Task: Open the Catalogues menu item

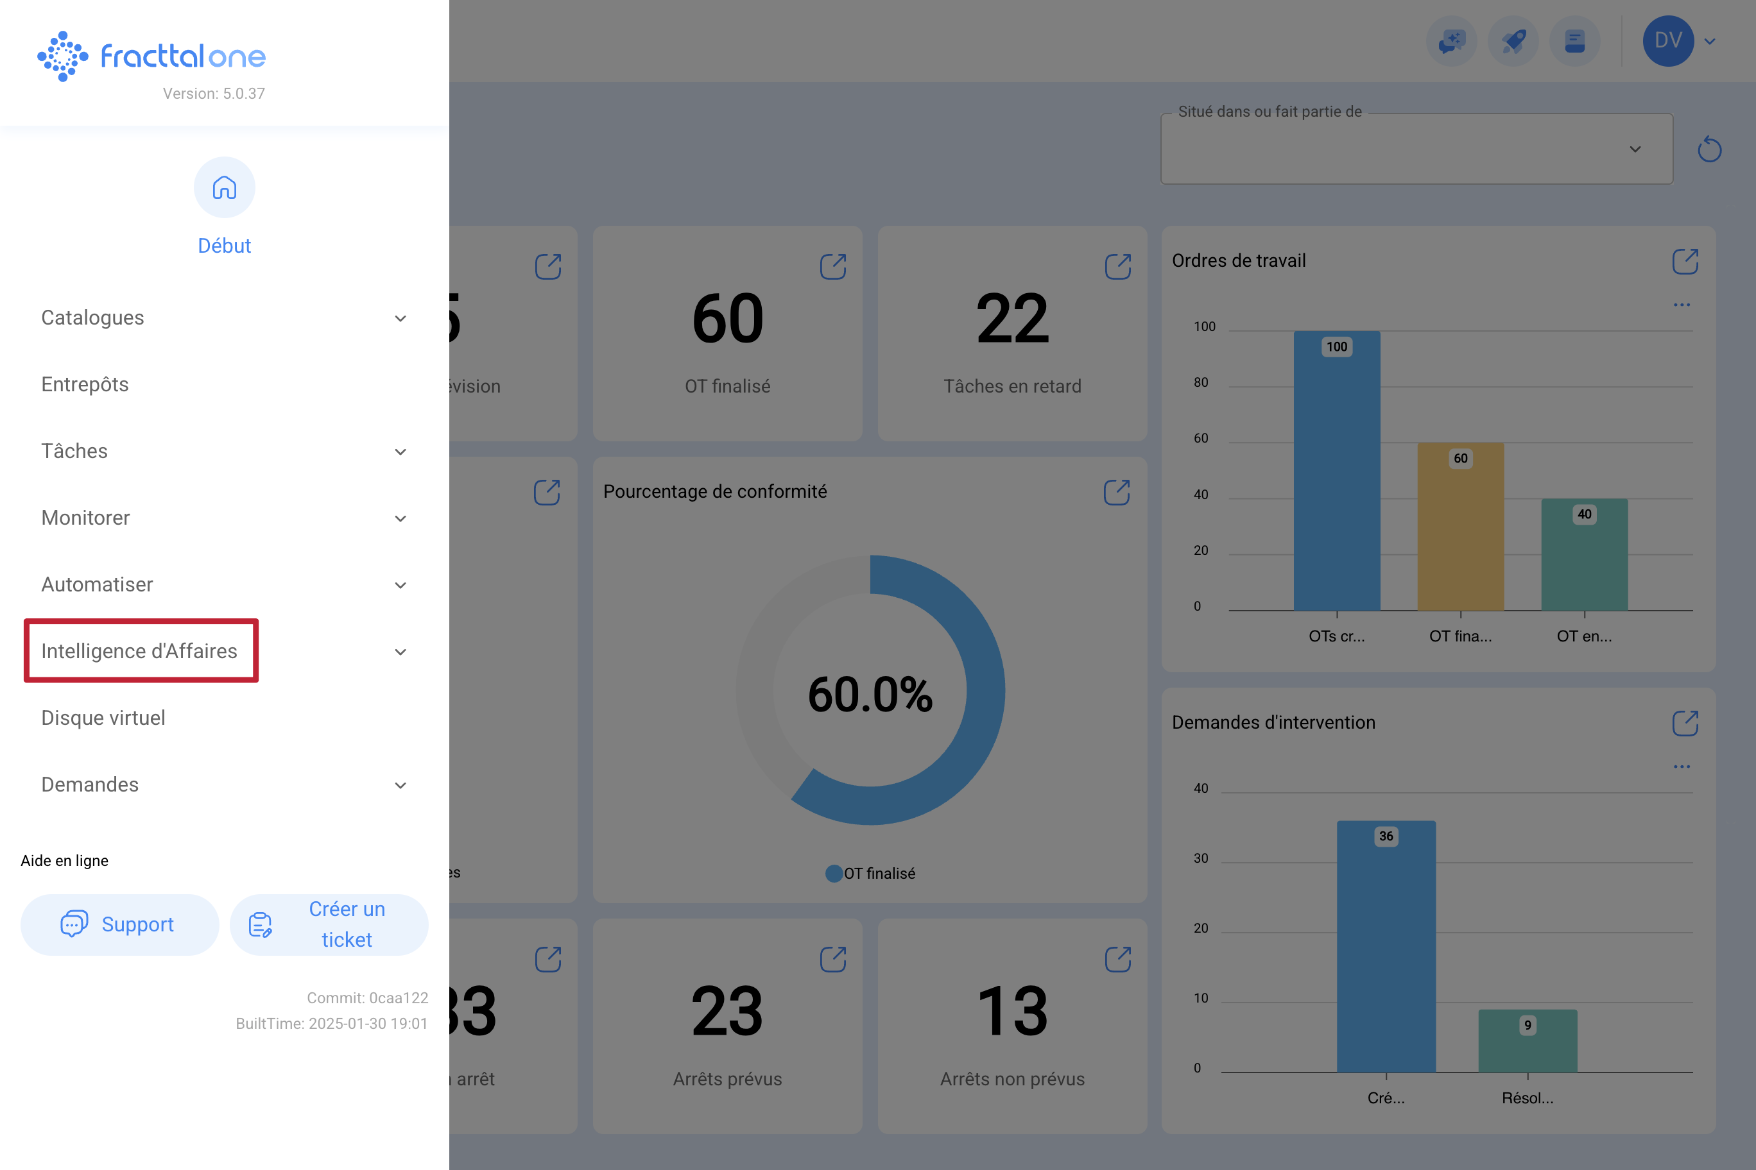Action: coord(92,318)
